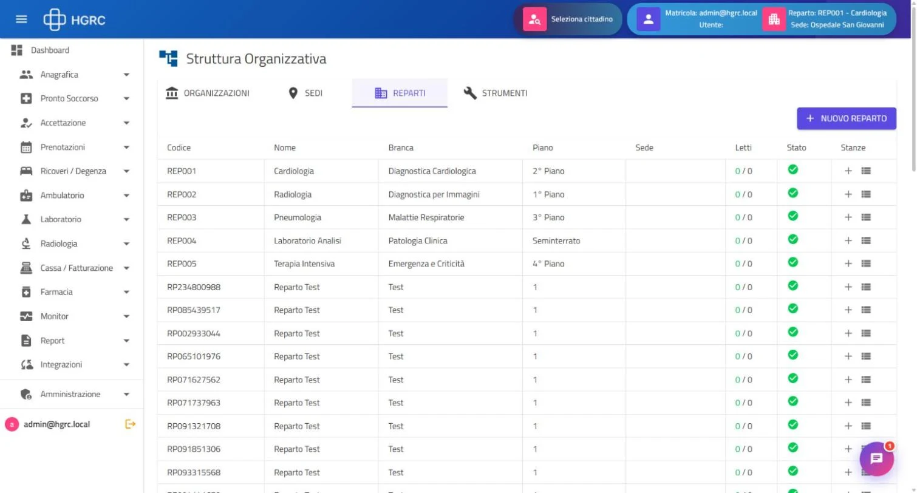
Task: View room list for RP234800988 row
Action: click(866, 287)
